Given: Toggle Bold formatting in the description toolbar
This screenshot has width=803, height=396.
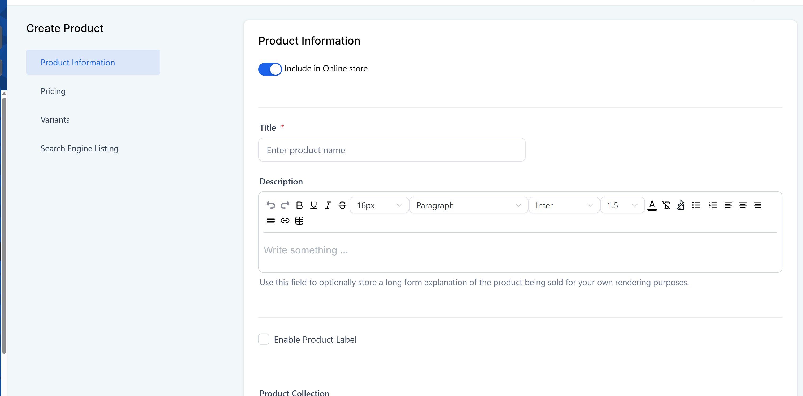Looking at the screenshot, I should coord(299,205).
